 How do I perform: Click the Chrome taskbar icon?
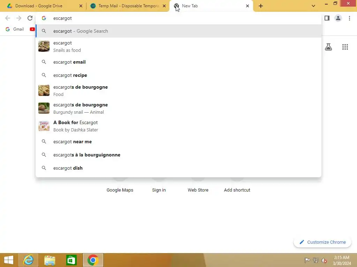(x=93, y=260)
